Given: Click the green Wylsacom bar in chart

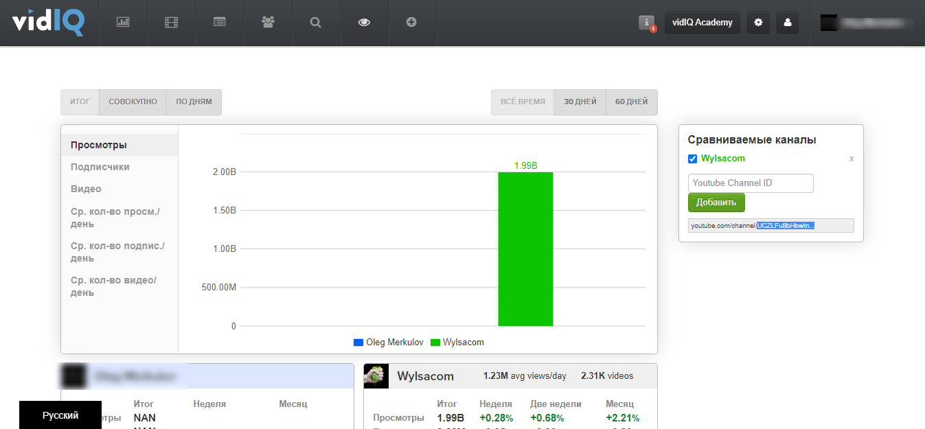Looking at the screenshot, I should 525,249.
